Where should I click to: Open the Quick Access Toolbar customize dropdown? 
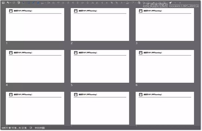pos(180,3)
